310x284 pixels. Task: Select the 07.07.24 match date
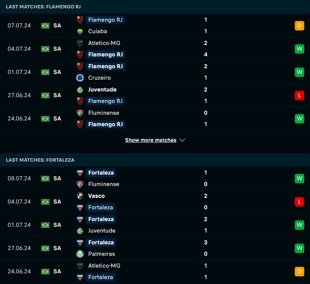point(19,26)
